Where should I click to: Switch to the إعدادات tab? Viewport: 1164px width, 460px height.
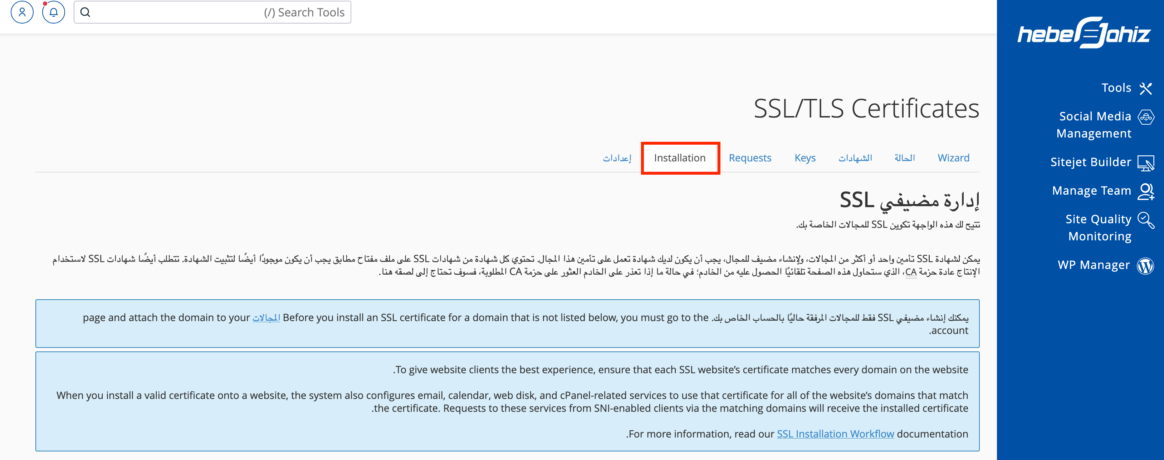pyautogui.click(x=617, y=158)
